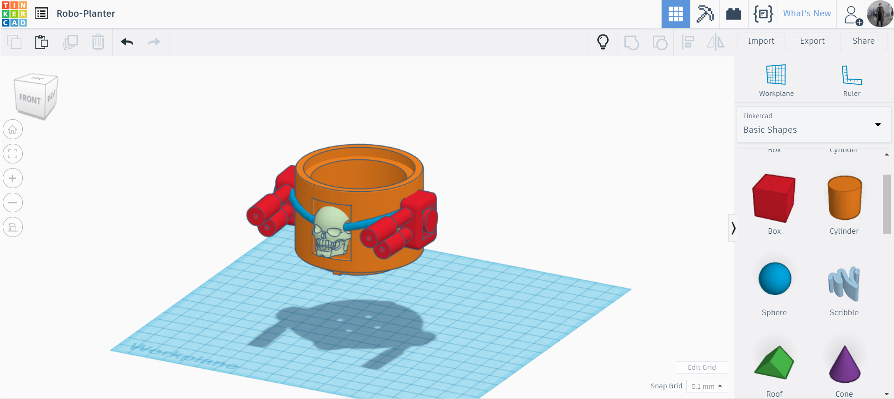Select the skull object on the planter
This screenshot has height=399, width=894.
pos(331,231)
